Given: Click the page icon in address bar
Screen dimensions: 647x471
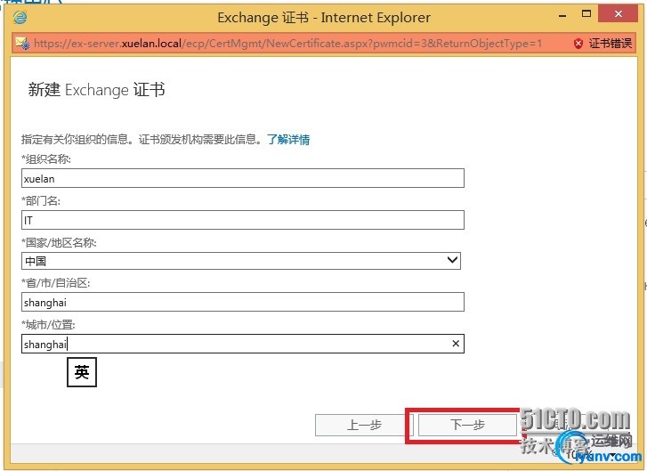Looking at the screenshot, I should (22, 43).
